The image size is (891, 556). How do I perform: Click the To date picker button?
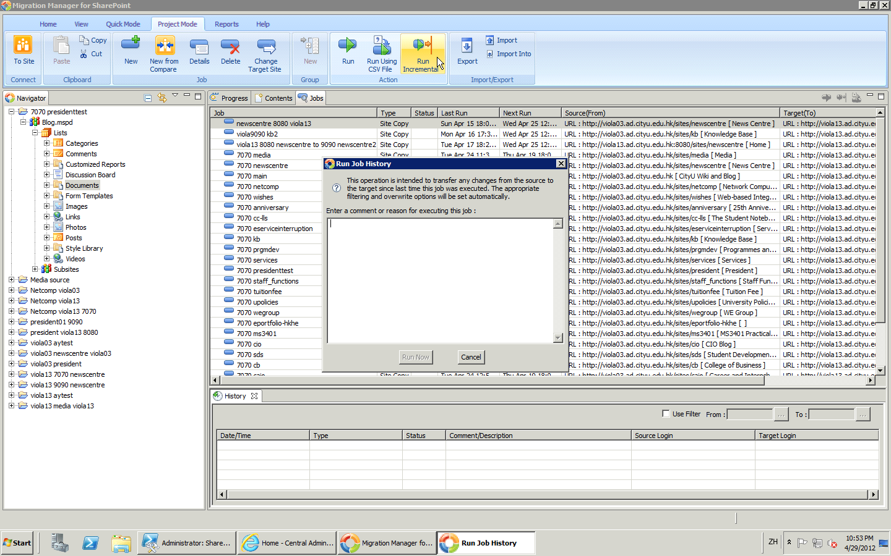[x=863, y=414]
